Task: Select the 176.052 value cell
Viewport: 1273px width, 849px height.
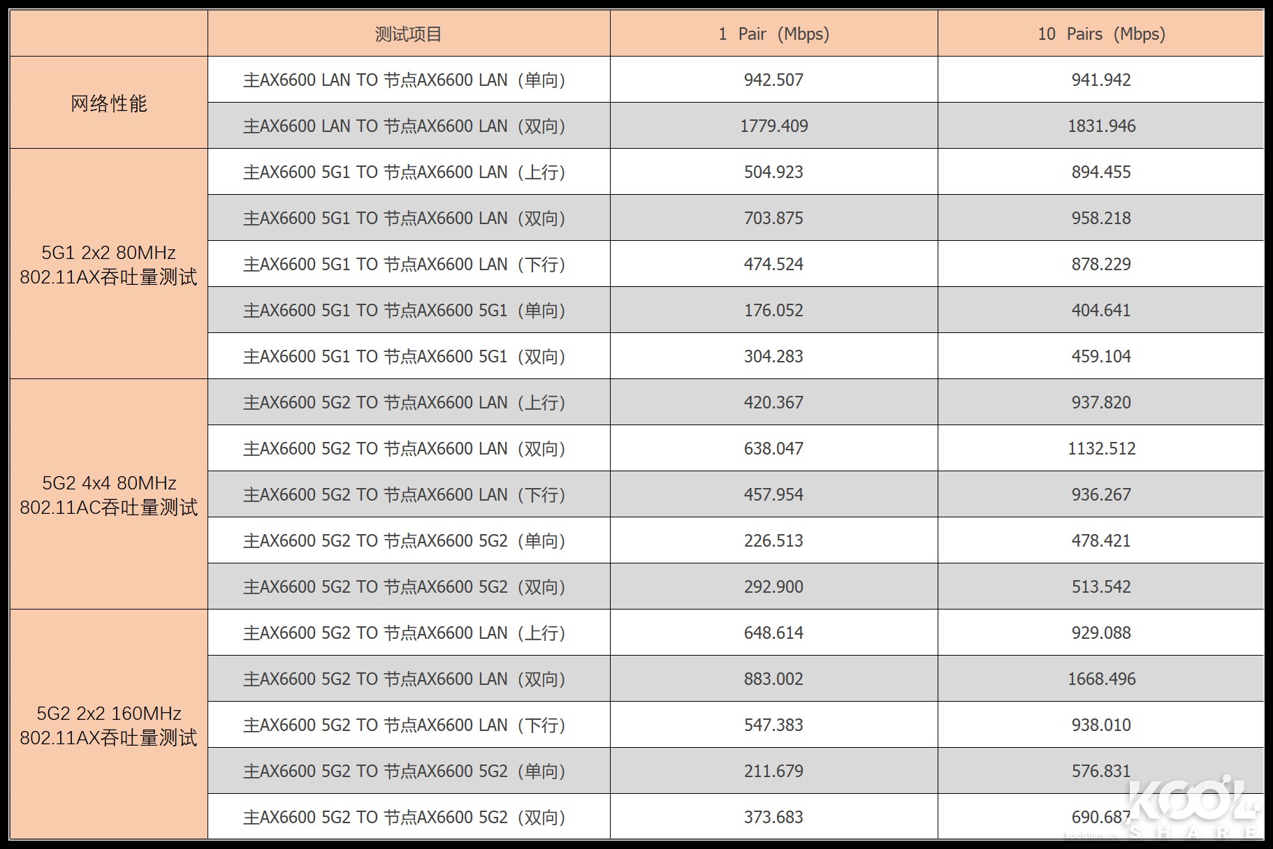Action: [773, 311]
